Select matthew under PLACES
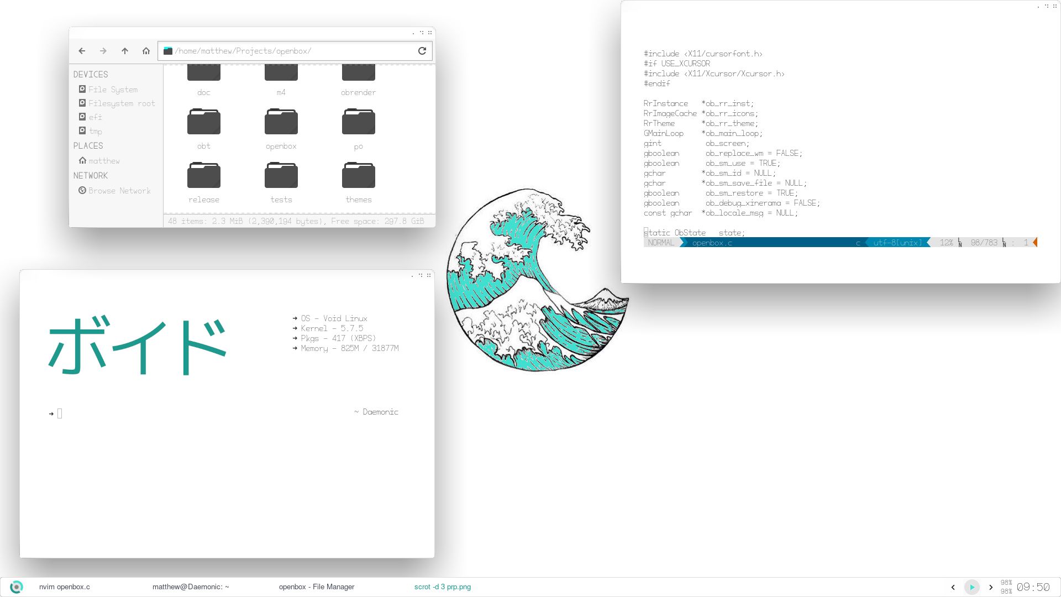 104,160
